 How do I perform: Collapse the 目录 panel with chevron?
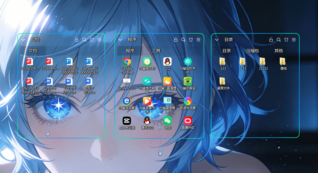pyautogui.click(x=217, y=40)
